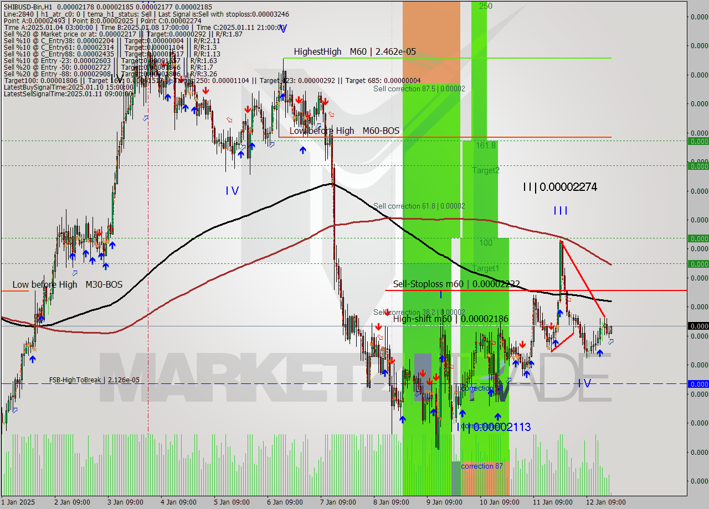The width and height of the screenshot is (709, 509).
Task: Click the '9 Jan 09:00' date axis label
Action: [x=444, y=502]
